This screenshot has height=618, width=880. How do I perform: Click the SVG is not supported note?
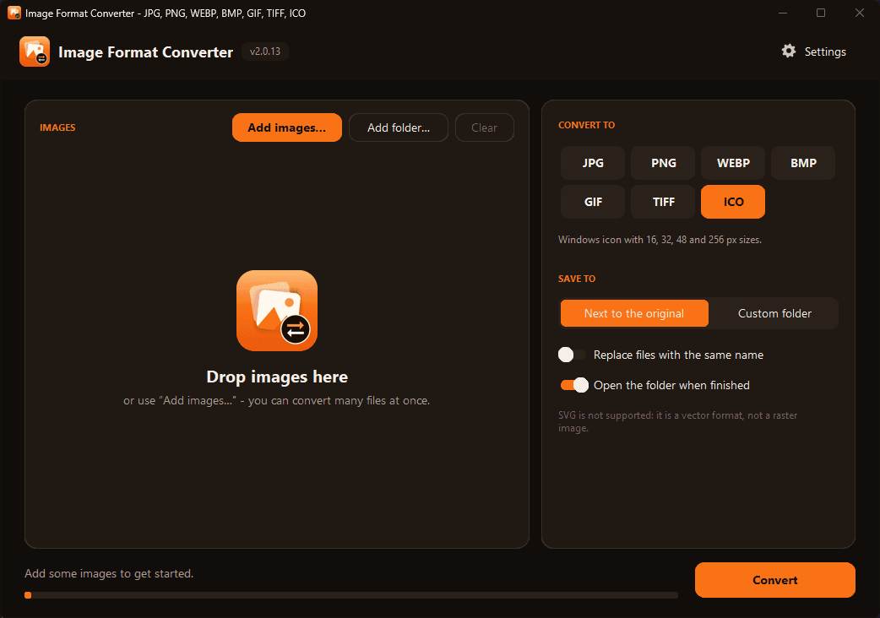point(677,422)
